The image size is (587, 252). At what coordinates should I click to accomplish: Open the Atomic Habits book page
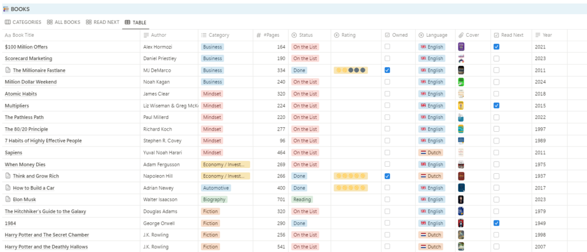(x=21, y=94)
